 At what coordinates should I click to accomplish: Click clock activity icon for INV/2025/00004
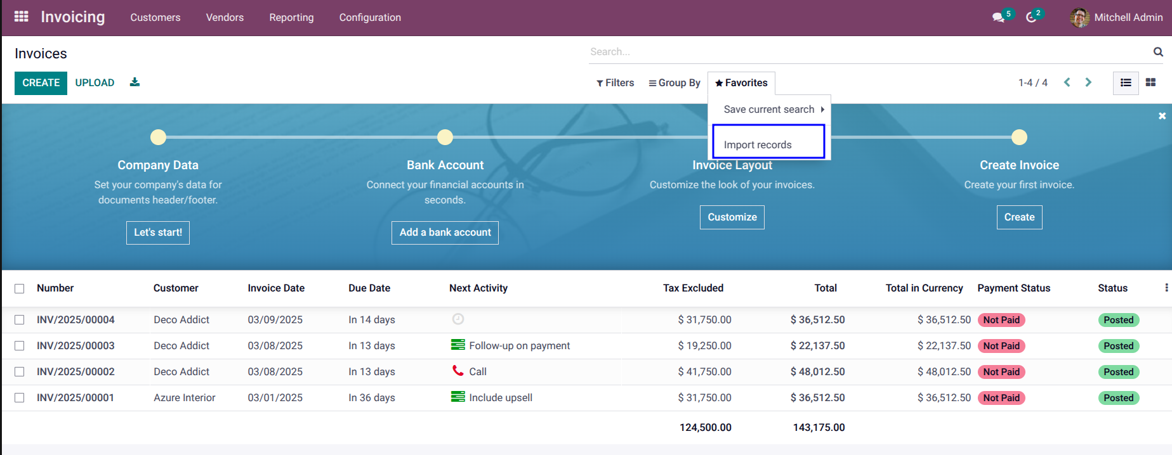coord(458,319)
